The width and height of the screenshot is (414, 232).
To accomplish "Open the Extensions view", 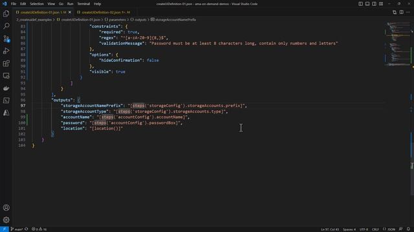I will coord(6,63).
